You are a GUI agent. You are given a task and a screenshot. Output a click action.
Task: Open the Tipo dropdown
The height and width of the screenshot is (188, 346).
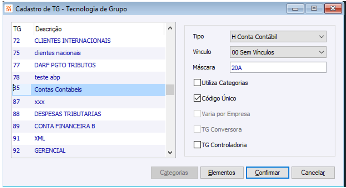[x=278, y=37]
